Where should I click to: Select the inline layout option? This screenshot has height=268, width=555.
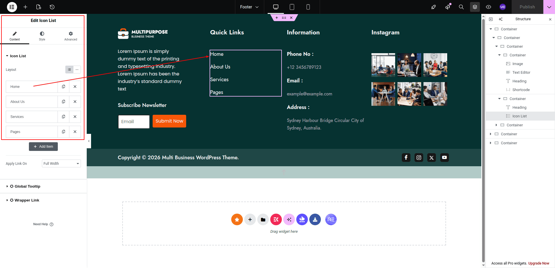(x=77, y=69)
